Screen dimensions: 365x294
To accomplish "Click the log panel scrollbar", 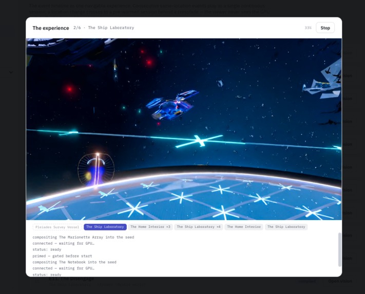I will click(x=340, y=249).
